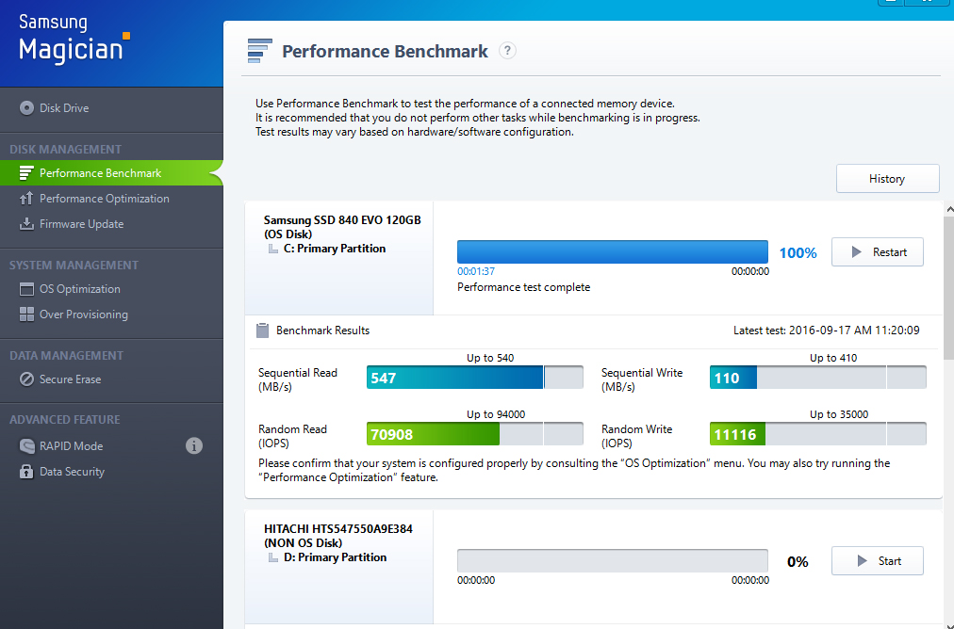Viewport: 954px width, 629px height.
Task: Click the Up to 410 label
Action: 833,358
